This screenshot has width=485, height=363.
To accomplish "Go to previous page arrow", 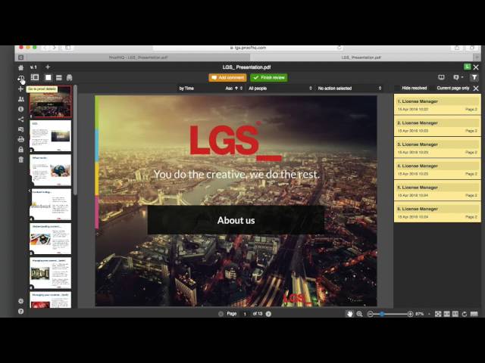I will point(221,314).
